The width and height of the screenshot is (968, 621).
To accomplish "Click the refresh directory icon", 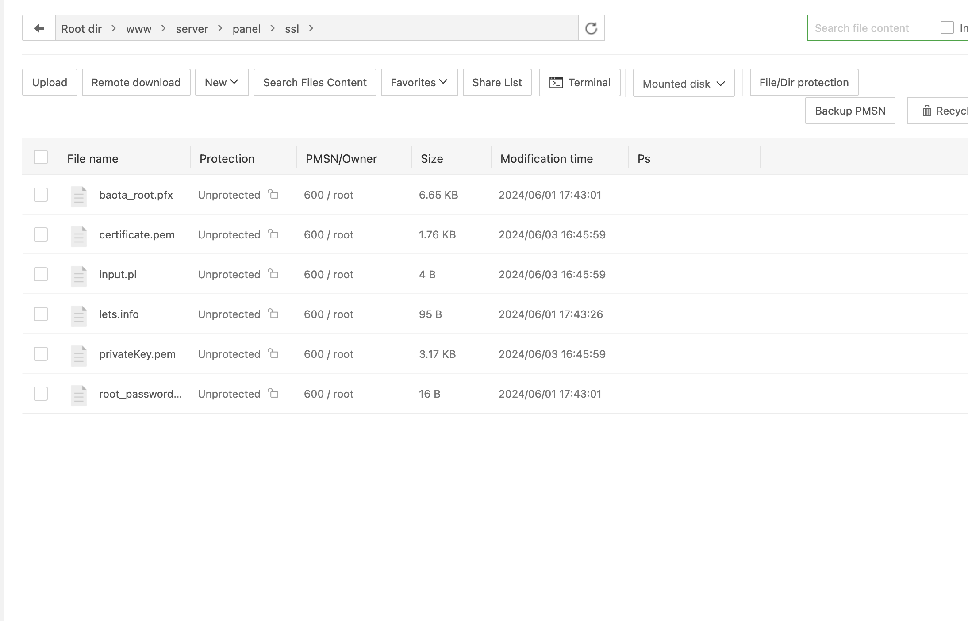I will 591,28.
